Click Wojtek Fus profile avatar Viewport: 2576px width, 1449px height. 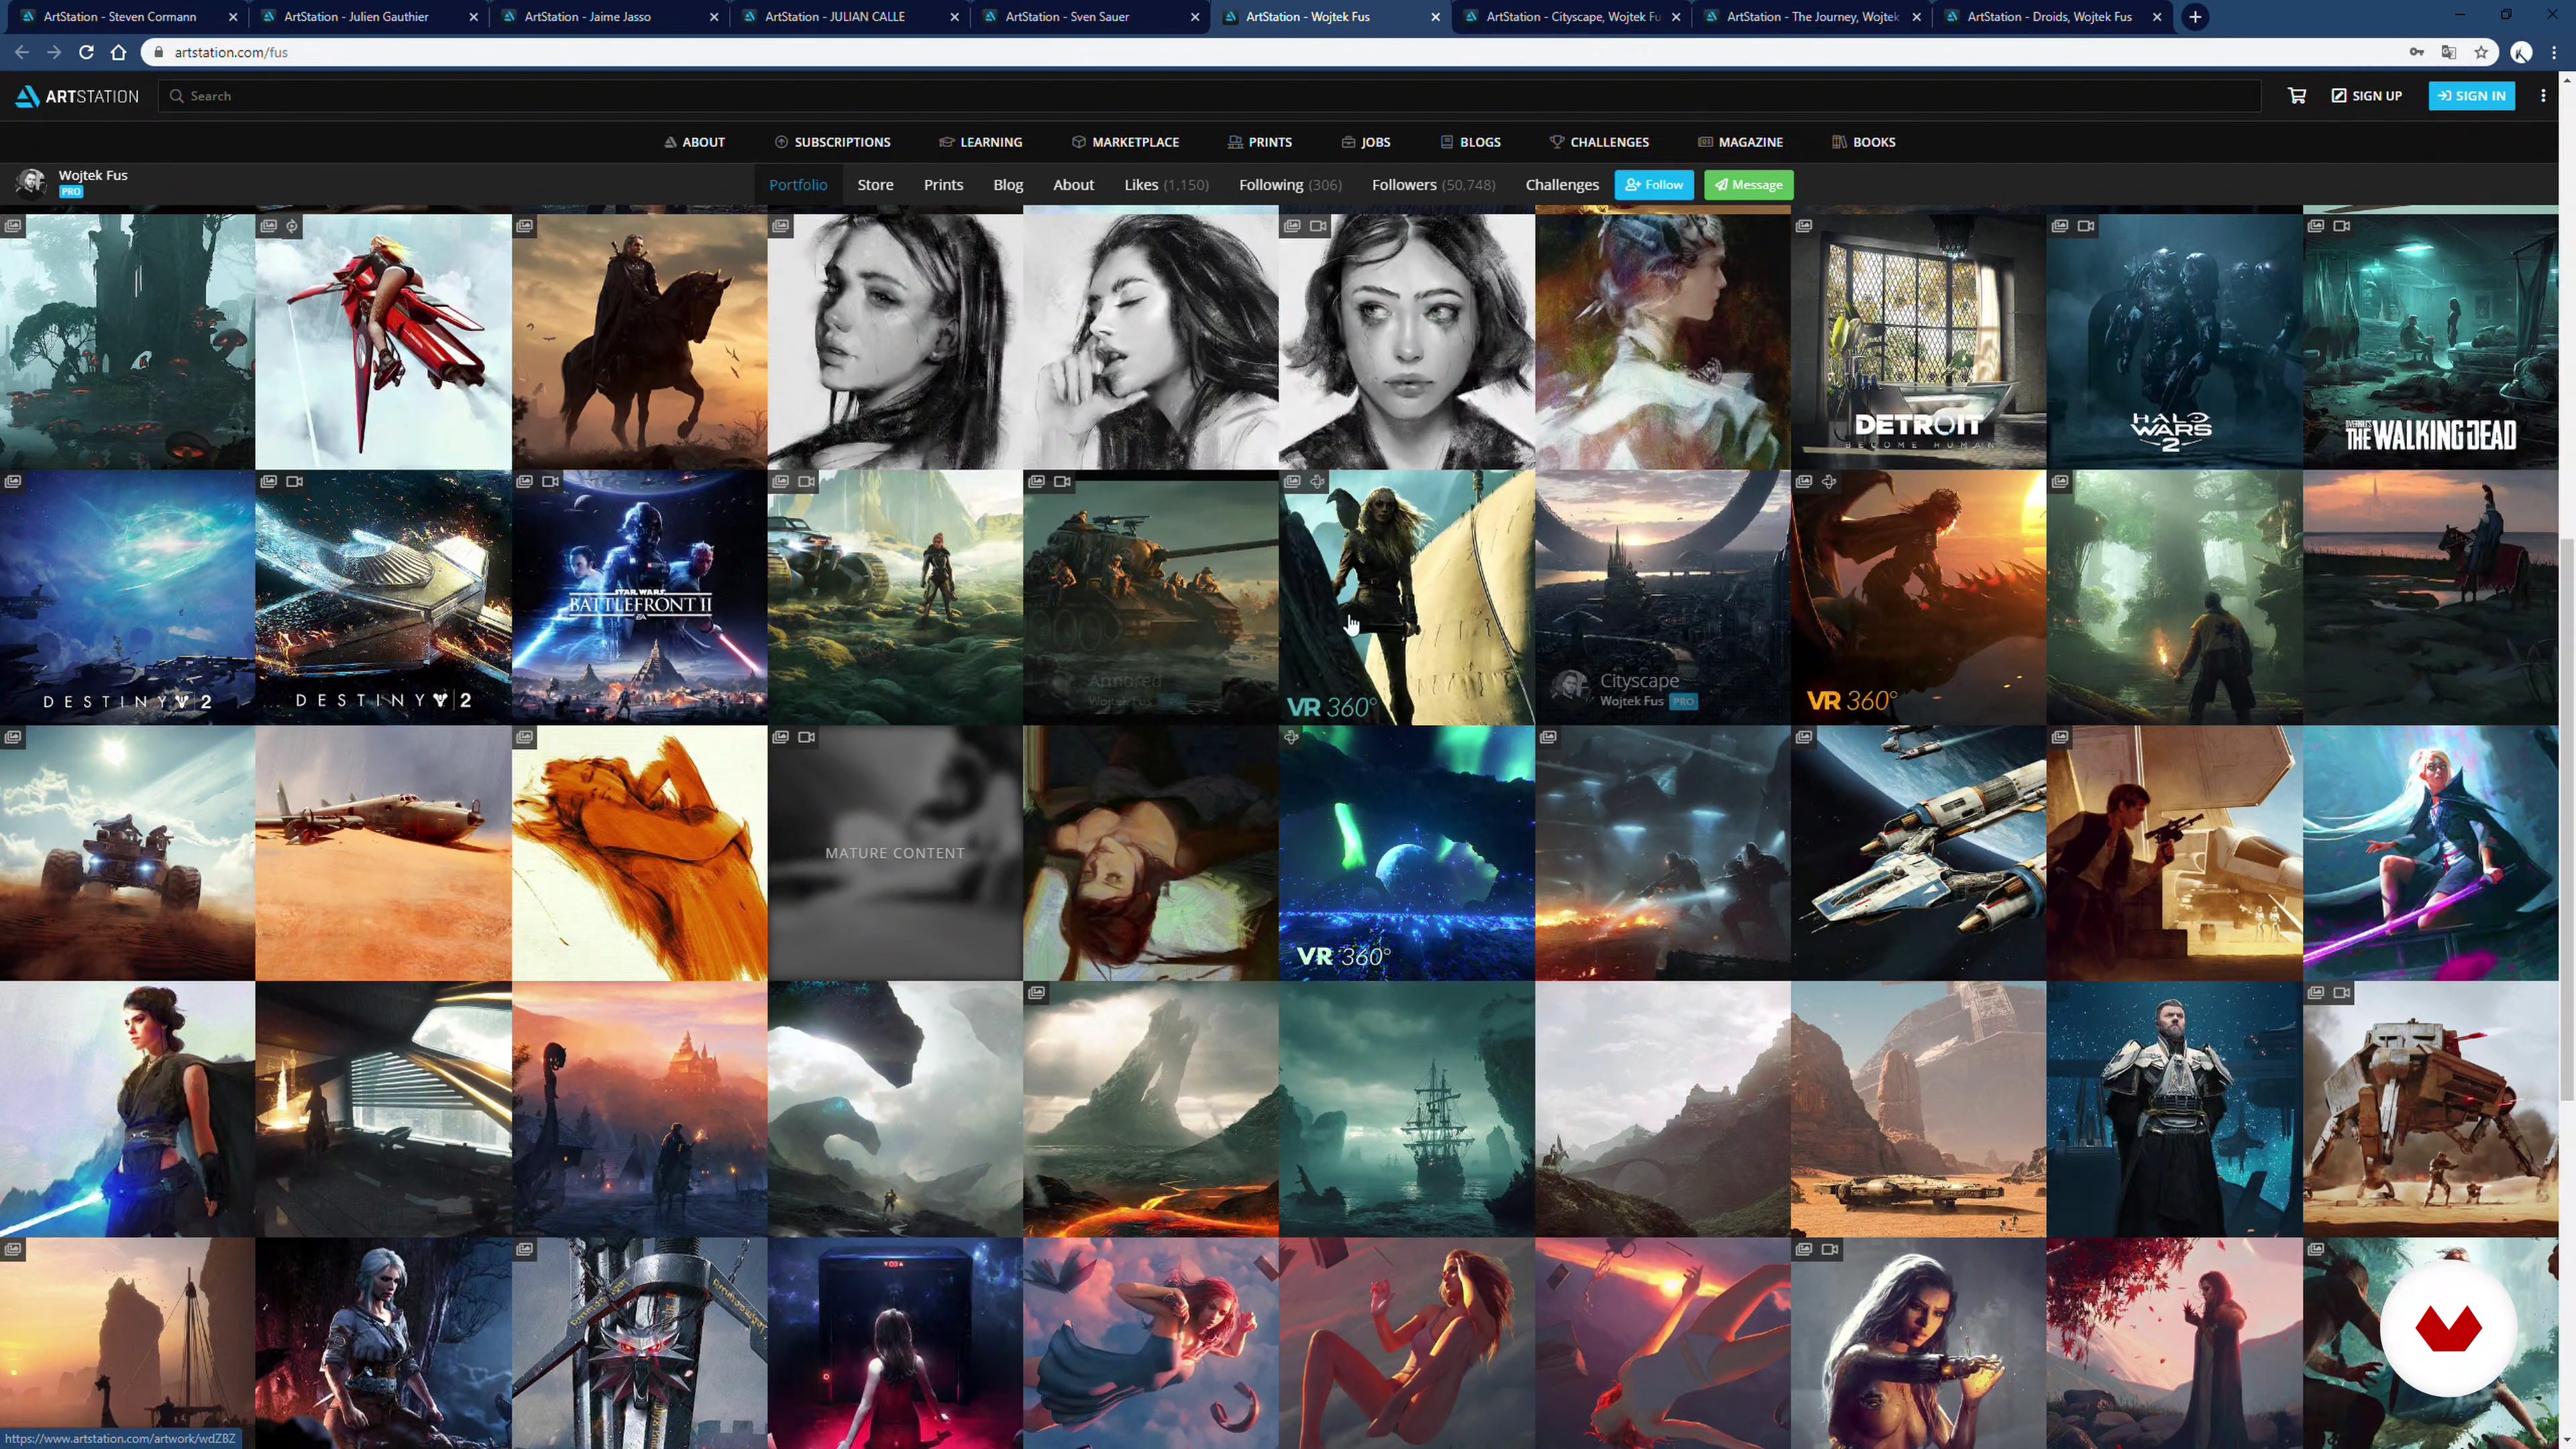tap(31, 183)
